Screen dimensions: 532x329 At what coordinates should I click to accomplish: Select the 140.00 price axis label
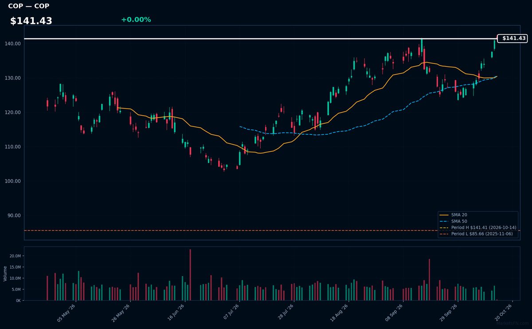pyautogui.click(x=13, y=43)
